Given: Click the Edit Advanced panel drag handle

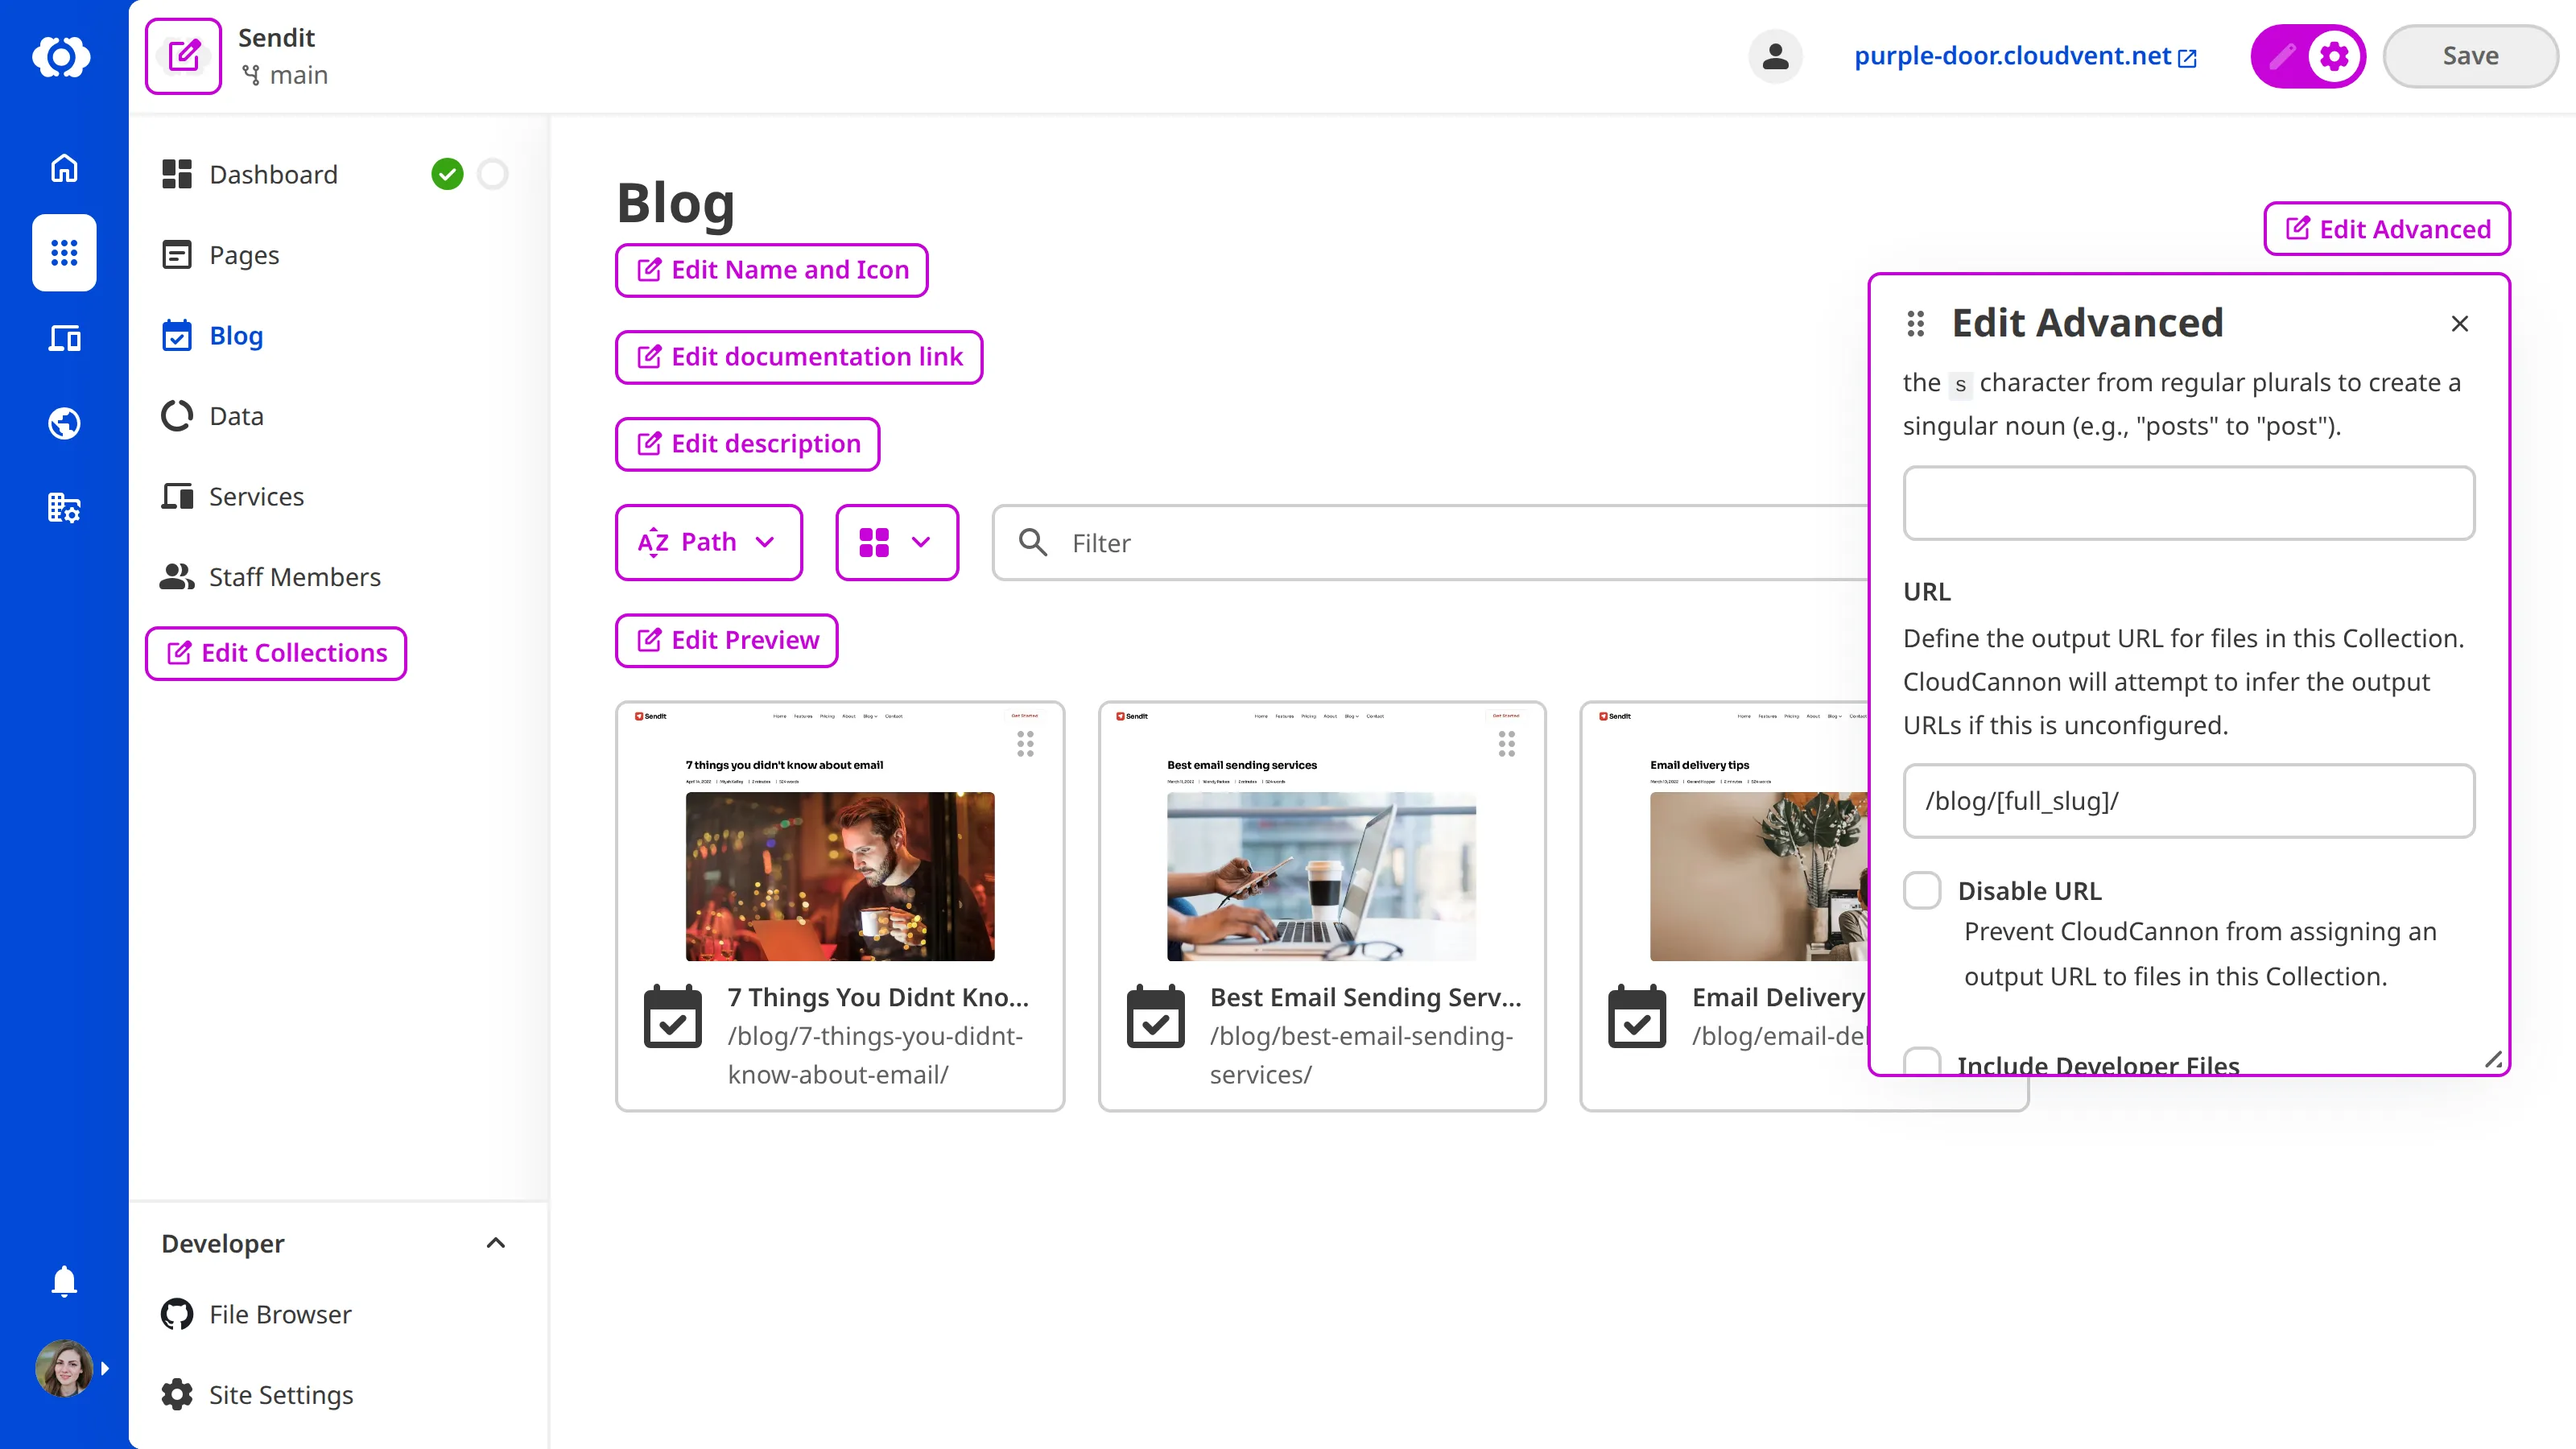Looking at the screenshot, I should (x=1915, y=323).
